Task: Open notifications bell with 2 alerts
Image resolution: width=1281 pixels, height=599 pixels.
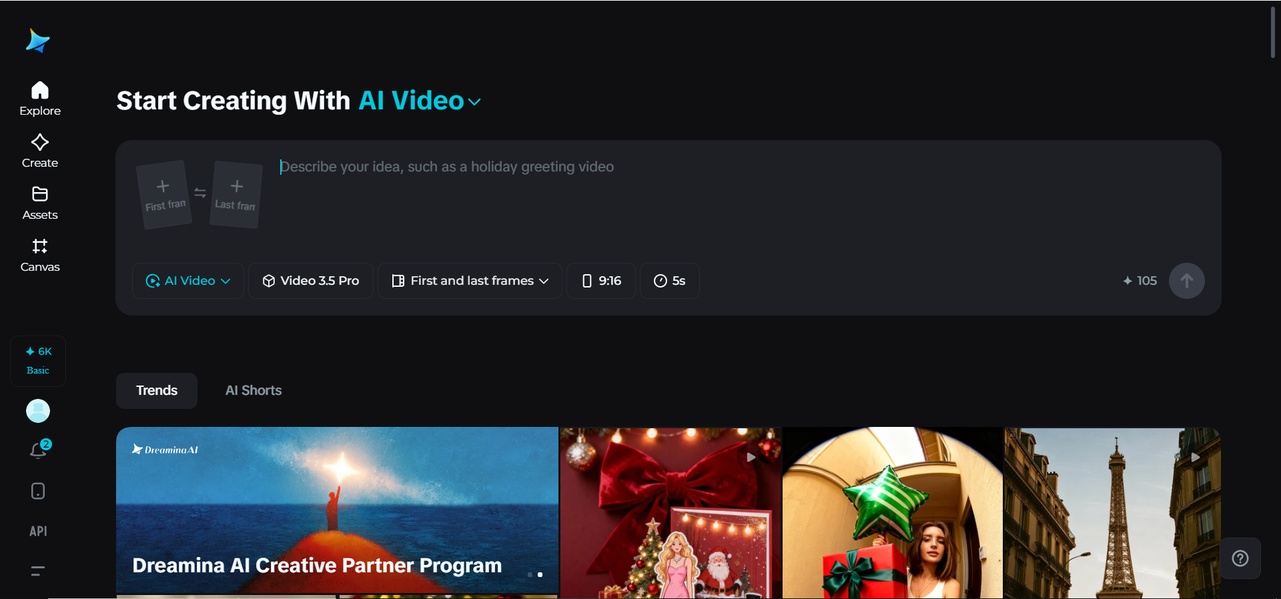Action: 39,450
